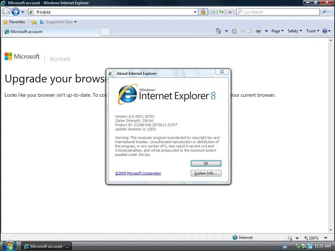Image resolution: width=335 pixels, height=251 pixels.
Task: Click the Forward navigation arrow
Action: [15, 12]
